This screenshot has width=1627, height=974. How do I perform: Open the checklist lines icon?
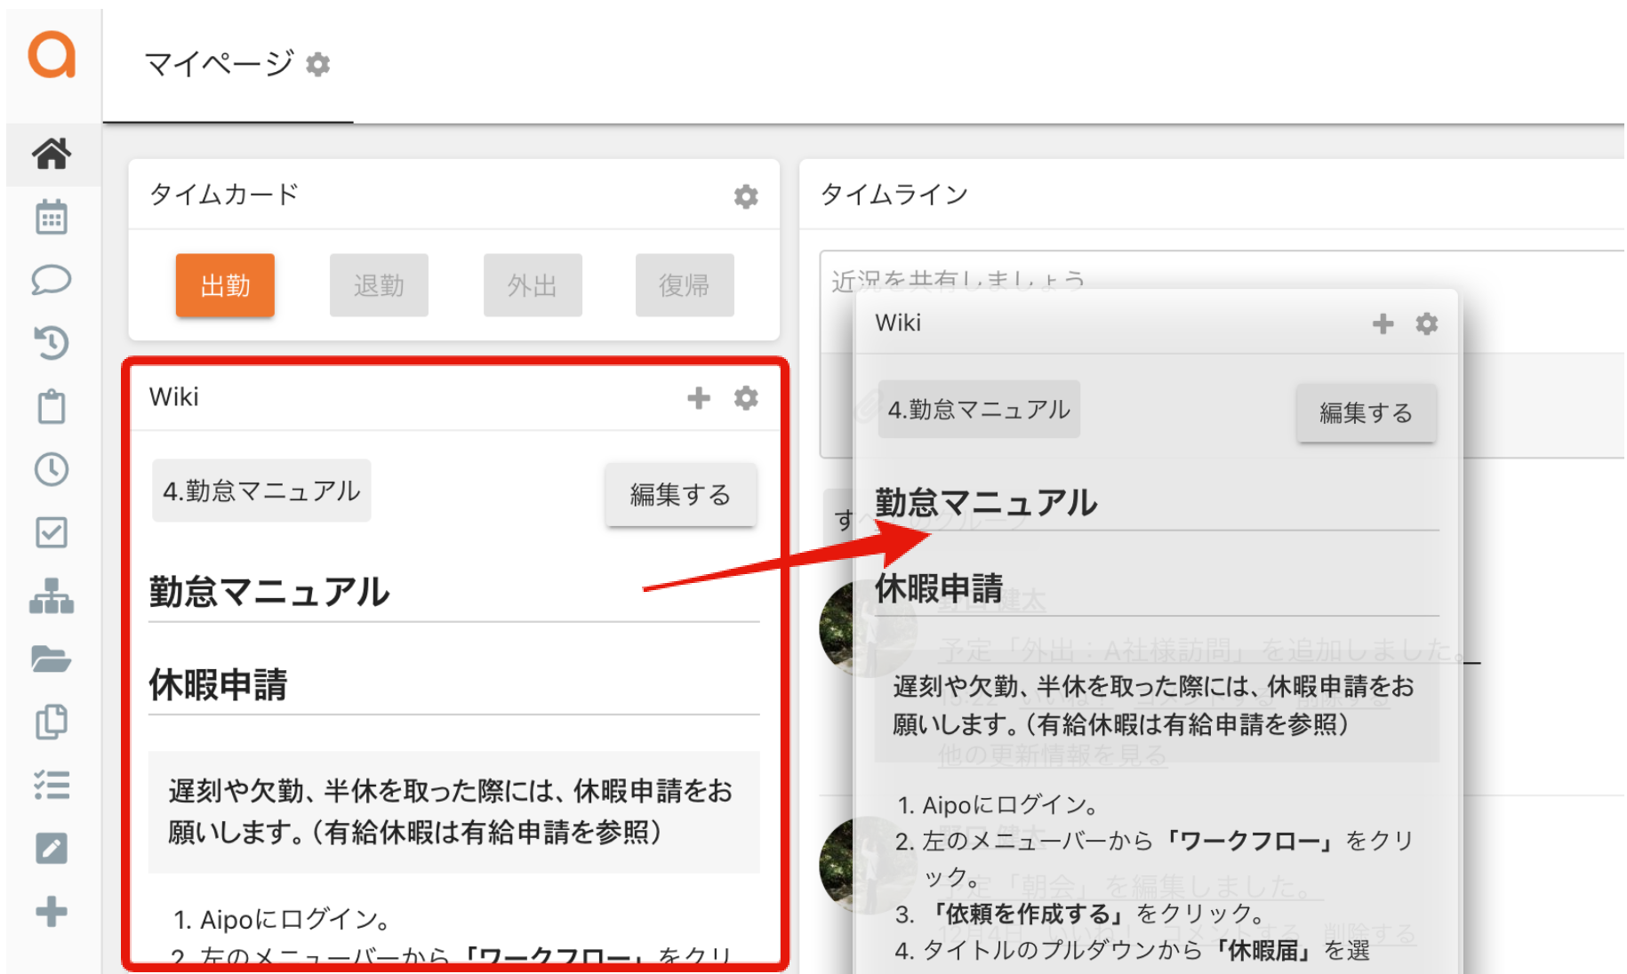pyautogui.click(x=52, y=786)
